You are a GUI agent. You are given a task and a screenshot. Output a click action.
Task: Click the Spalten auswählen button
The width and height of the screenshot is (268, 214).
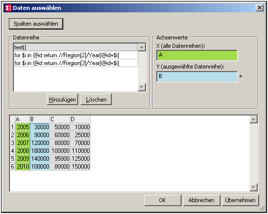(36, 24)
